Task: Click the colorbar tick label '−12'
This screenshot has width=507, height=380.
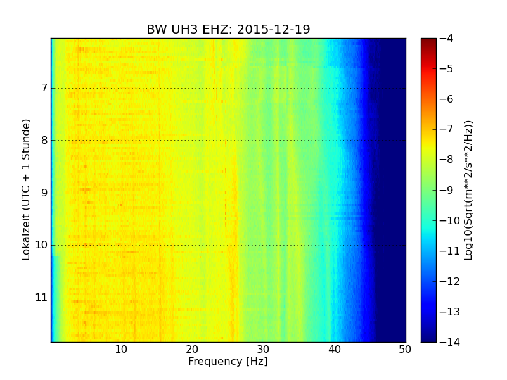Action: pos(450,281)
